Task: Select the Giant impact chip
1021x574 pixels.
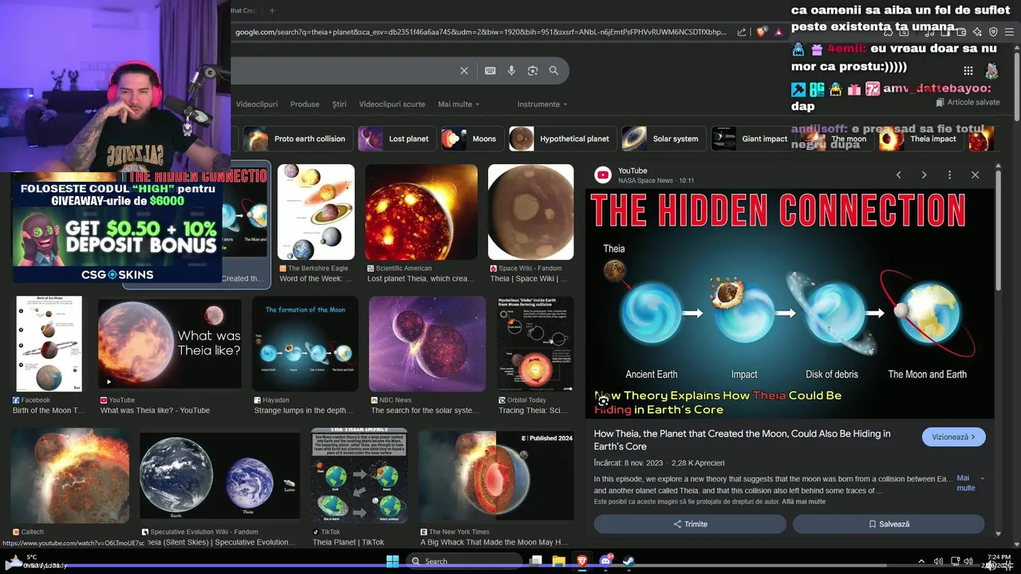Action: coord(752,139)
